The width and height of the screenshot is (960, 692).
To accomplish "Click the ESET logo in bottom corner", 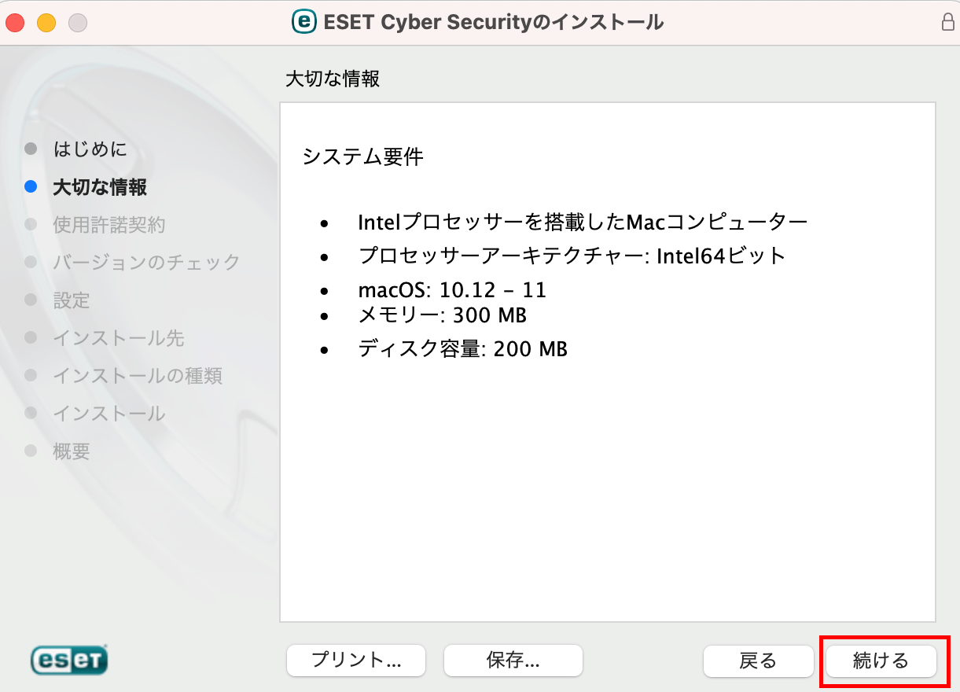I will (69, 661).
